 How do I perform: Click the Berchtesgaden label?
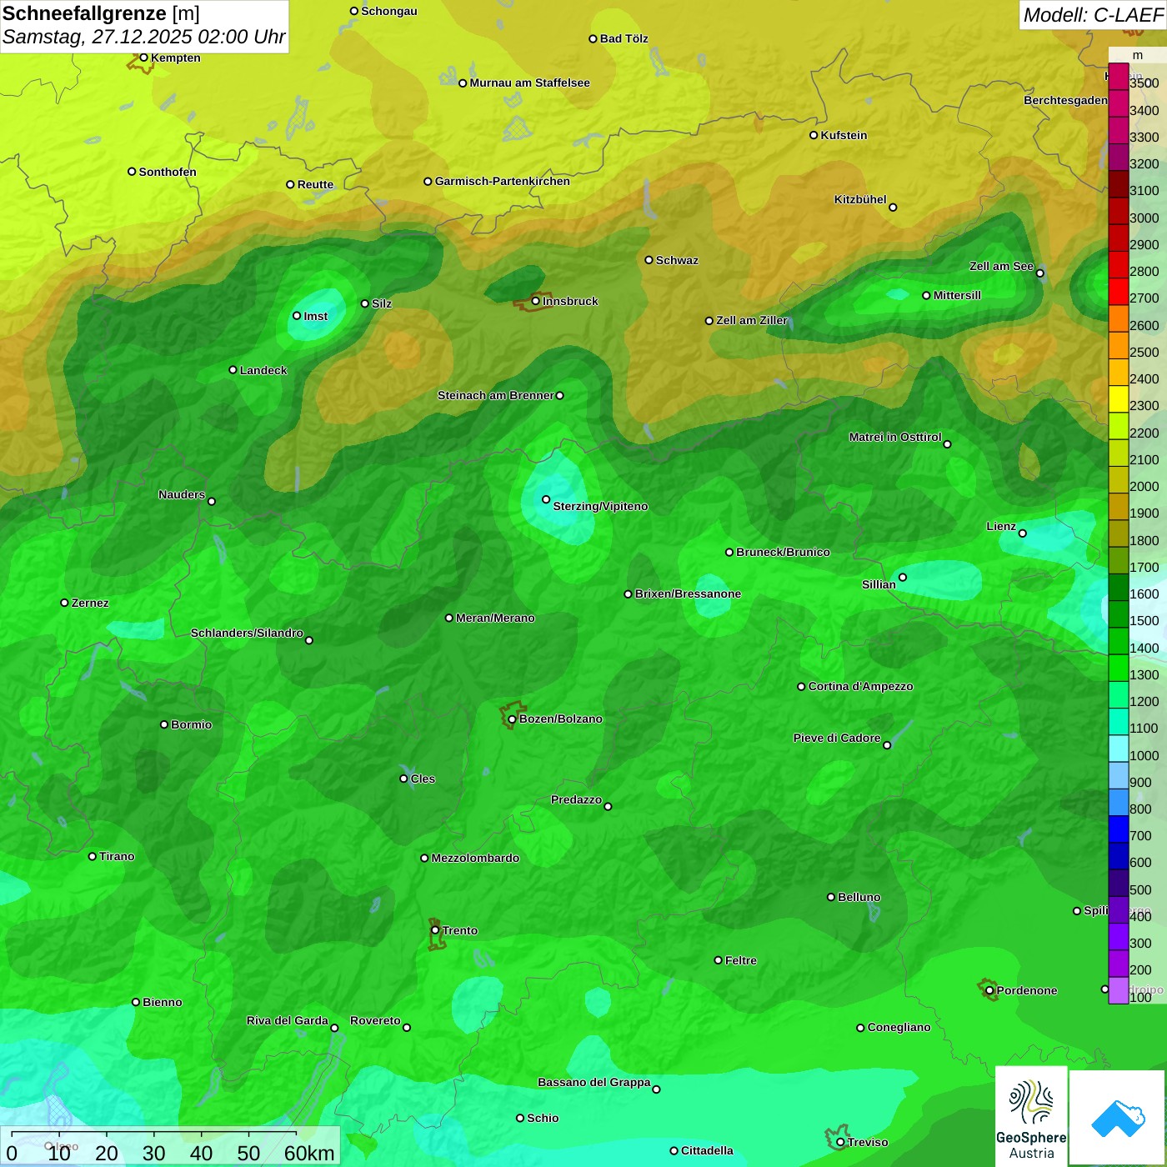[1065, 100]
